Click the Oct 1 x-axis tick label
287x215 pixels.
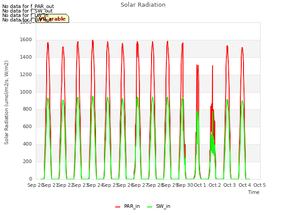(x=200, y=185)
